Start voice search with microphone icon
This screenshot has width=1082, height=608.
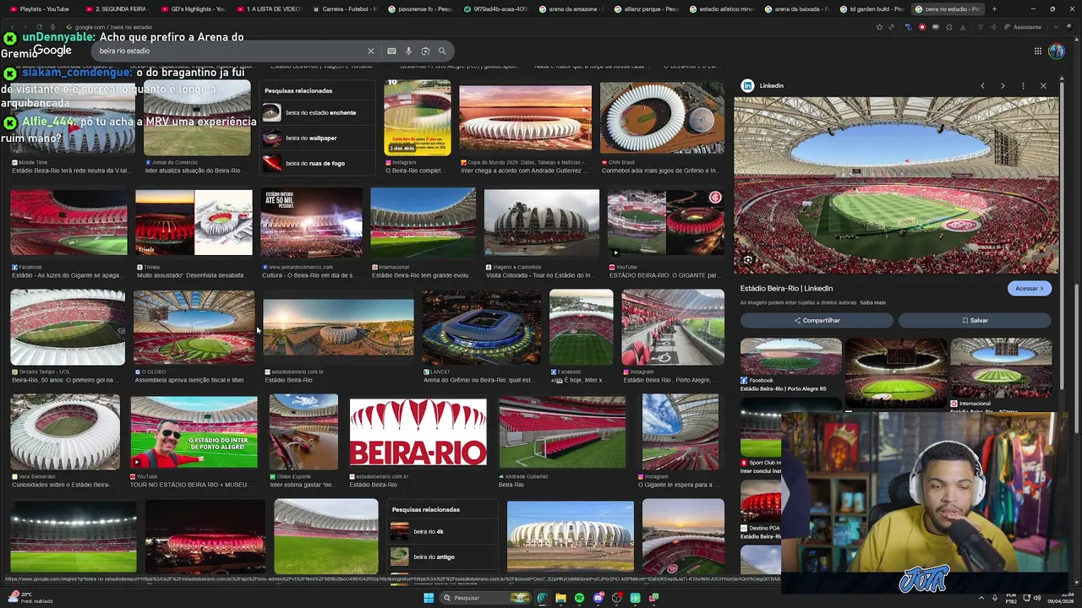(x=408, y=51)
